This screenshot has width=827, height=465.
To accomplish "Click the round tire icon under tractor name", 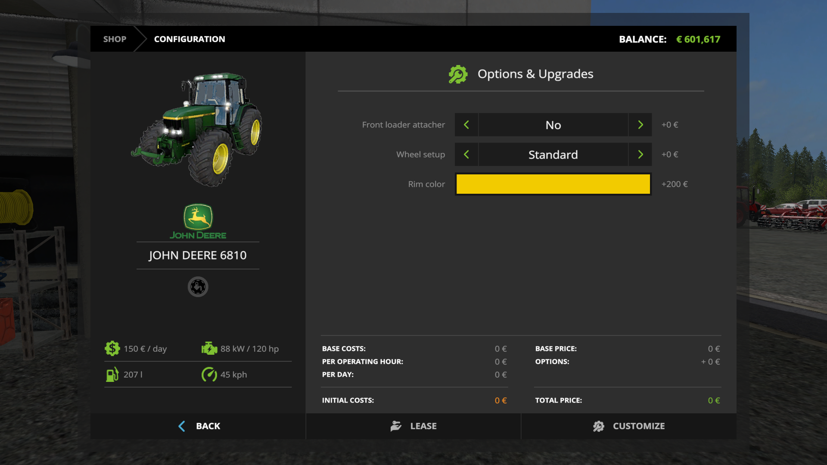I will coord(198,287).
